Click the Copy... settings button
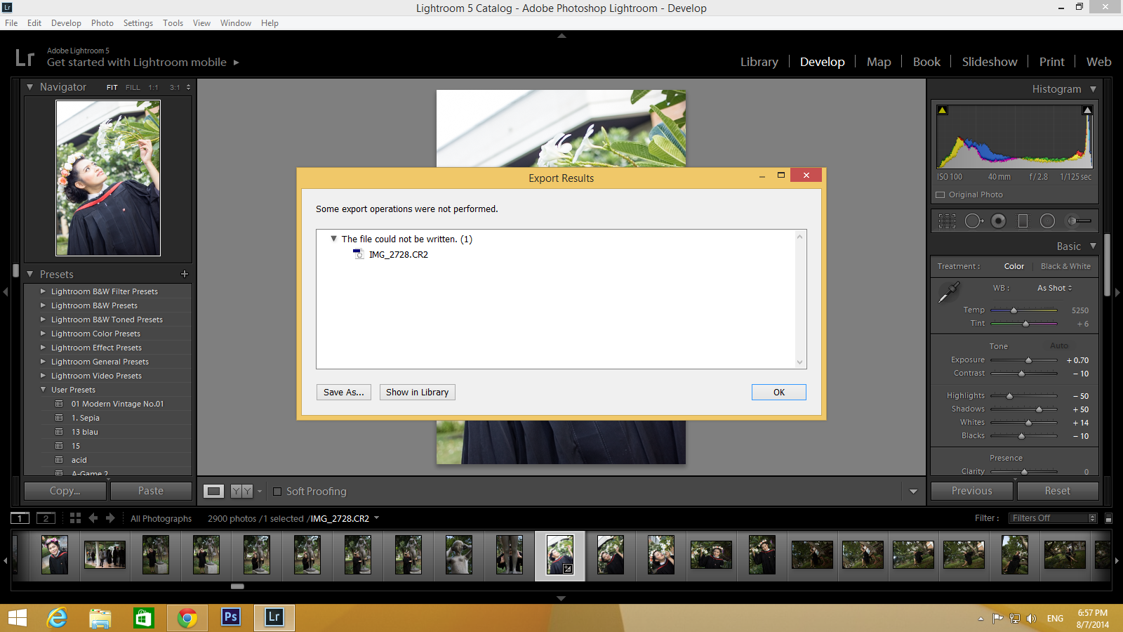This screenshot has width=1123, height=632. [x=65, y=491]
